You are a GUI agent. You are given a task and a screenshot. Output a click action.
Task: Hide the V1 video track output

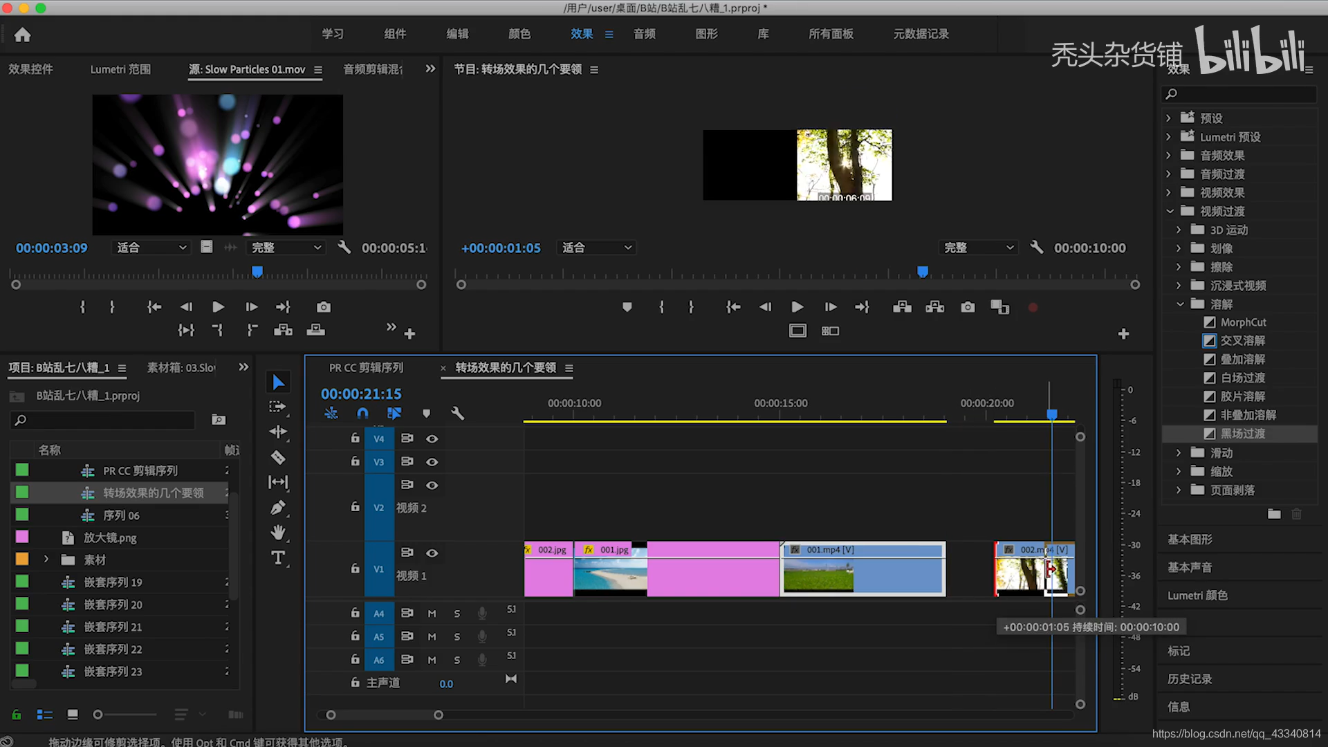pos(432,553)
